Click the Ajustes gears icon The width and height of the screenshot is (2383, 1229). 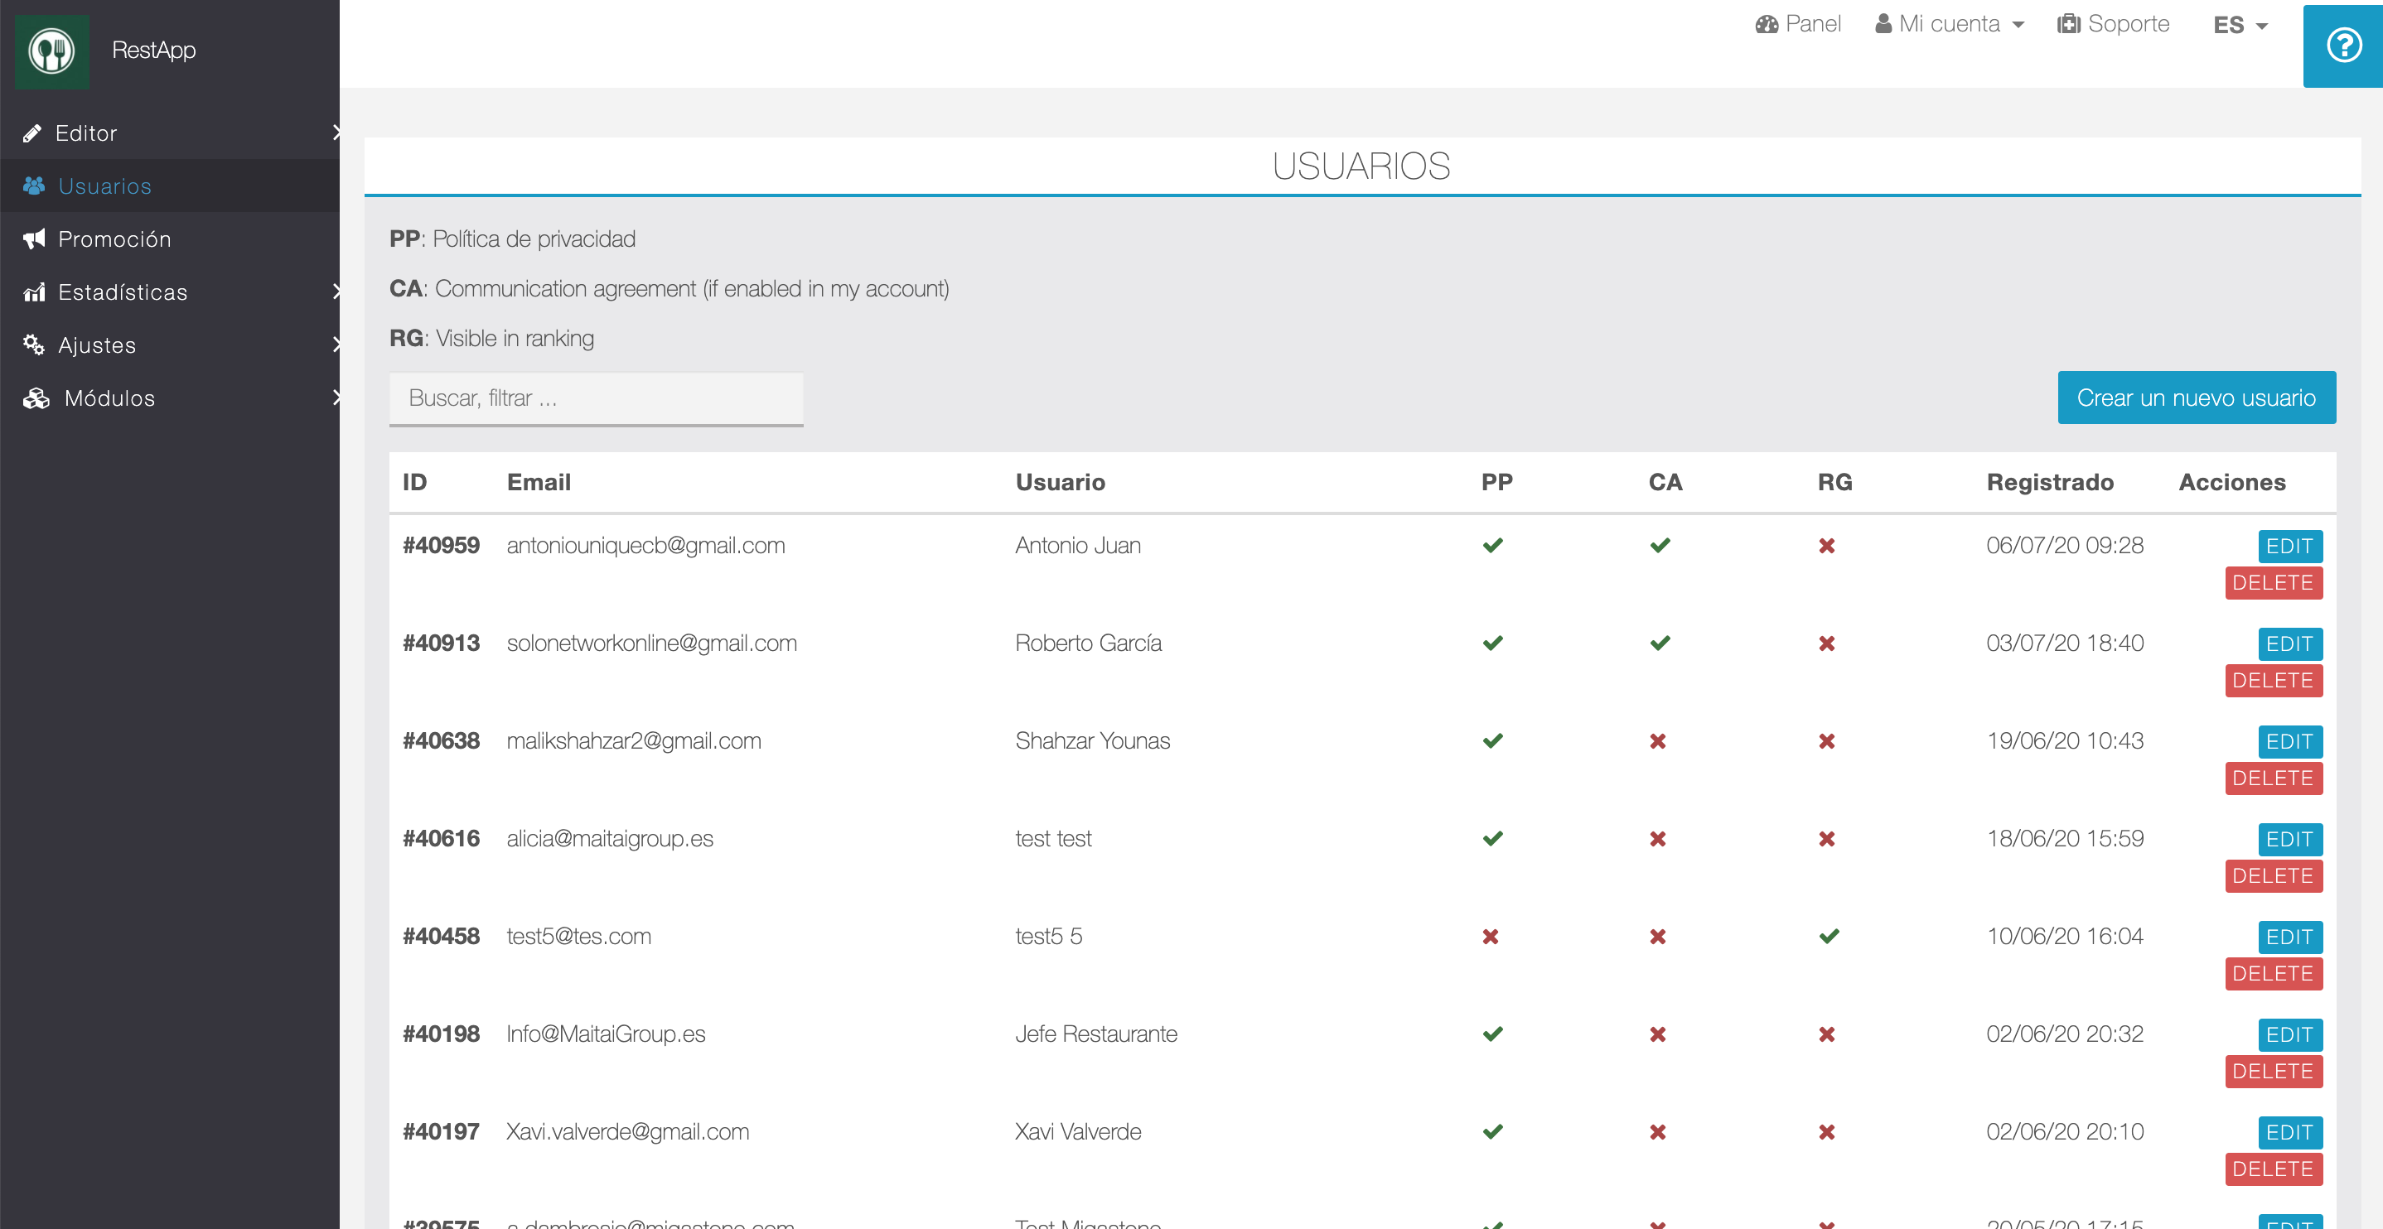34,345
